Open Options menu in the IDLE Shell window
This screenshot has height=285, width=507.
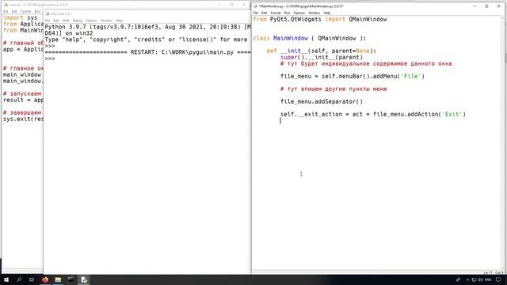tap(91, 21)
